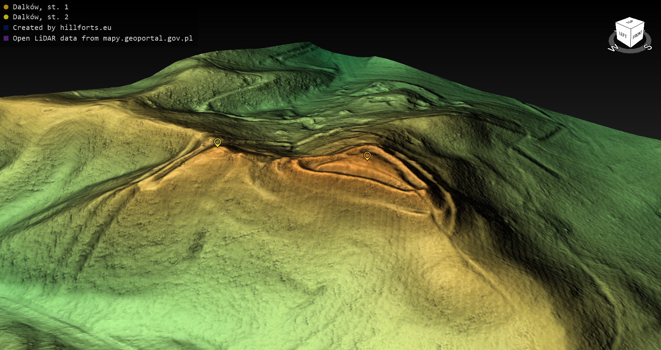Click the purple square legend marker
Image resolution: width=661 pixels, height=350 pixels.
click(x=6, y=38)
